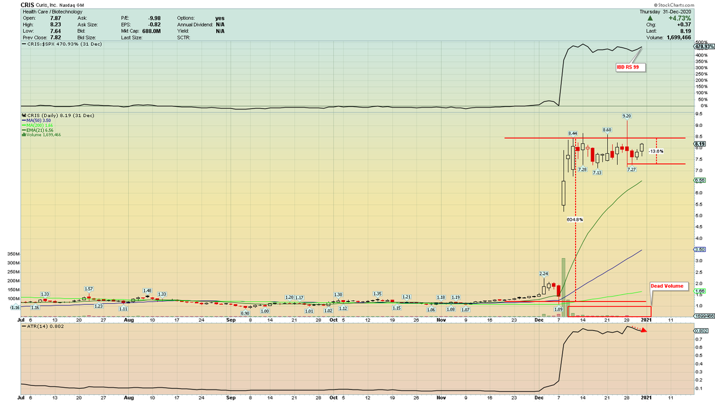Click the Options value yes
This screenshot has height=402, width=715.
pos(219,18)
